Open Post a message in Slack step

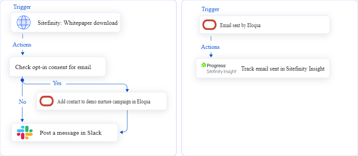point(65,133)
